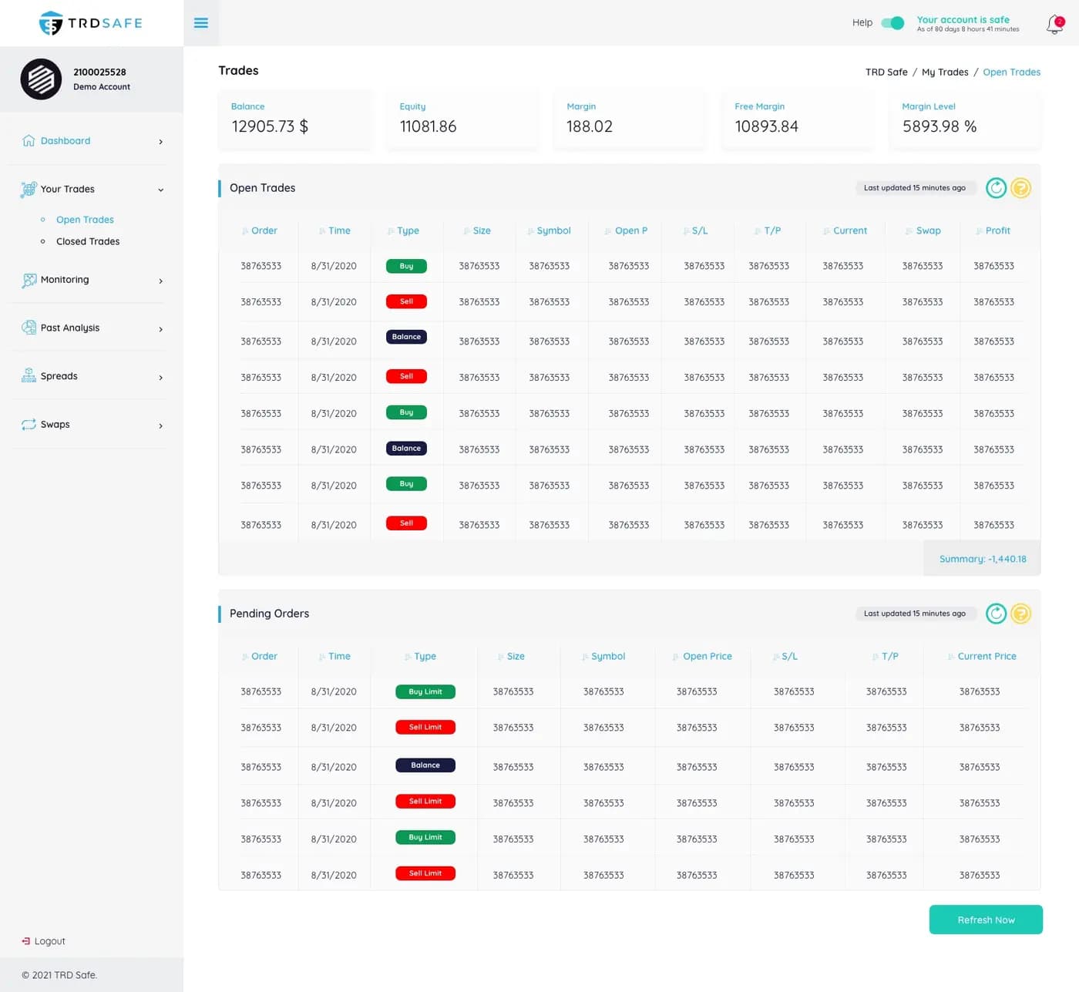
Task: Expand the Dashboard menu chevron
Action: (160, 142)
